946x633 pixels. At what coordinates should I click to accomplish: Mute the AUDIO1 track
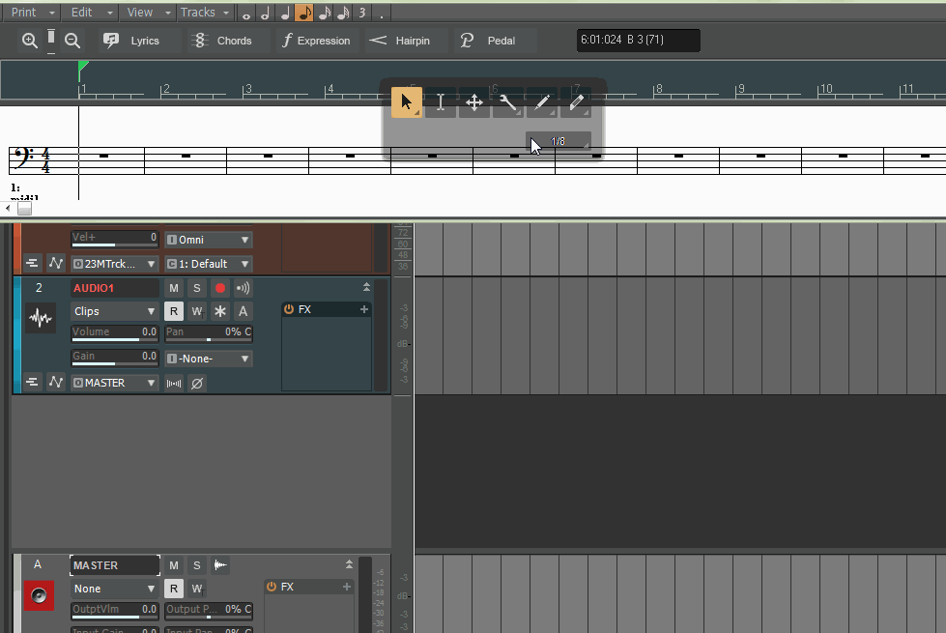click(x=174, y=288)
